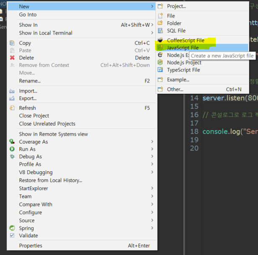Expand the Team submenu arrow
The width and height of the screenshot is (258, 255).
152,196
